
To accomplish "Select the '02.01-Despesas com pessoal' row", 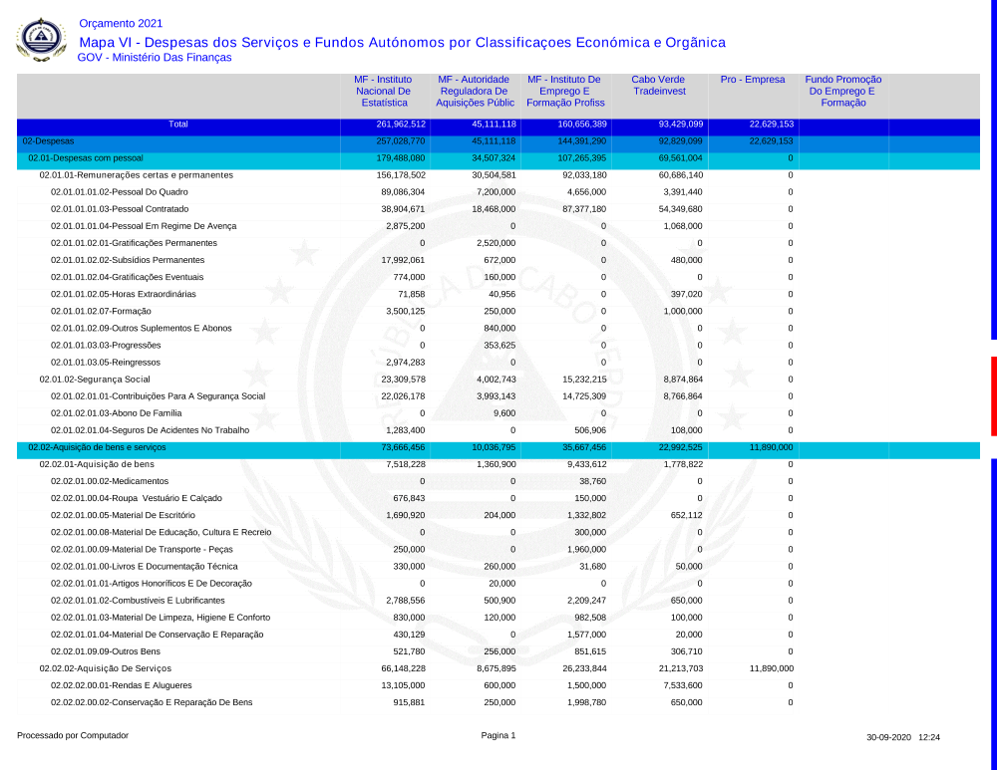I will 86,158.
